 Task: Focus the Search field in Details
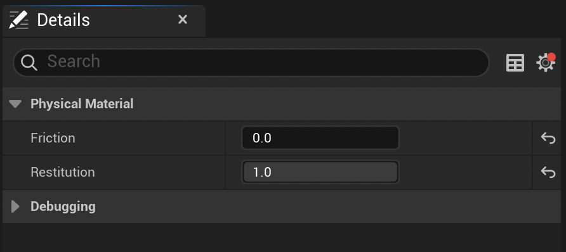point(251,63)
